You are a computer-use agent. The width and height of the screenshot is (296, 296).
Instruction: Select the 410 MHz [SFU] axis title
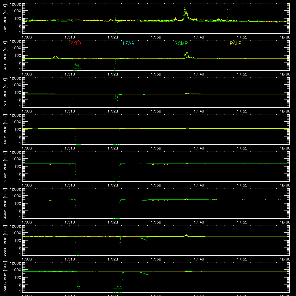[x=5, y=55]
